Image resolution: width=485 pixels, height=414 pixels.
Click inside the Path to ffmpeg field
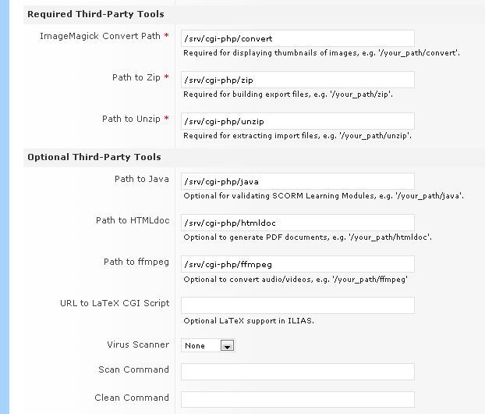tap(297, 264)
